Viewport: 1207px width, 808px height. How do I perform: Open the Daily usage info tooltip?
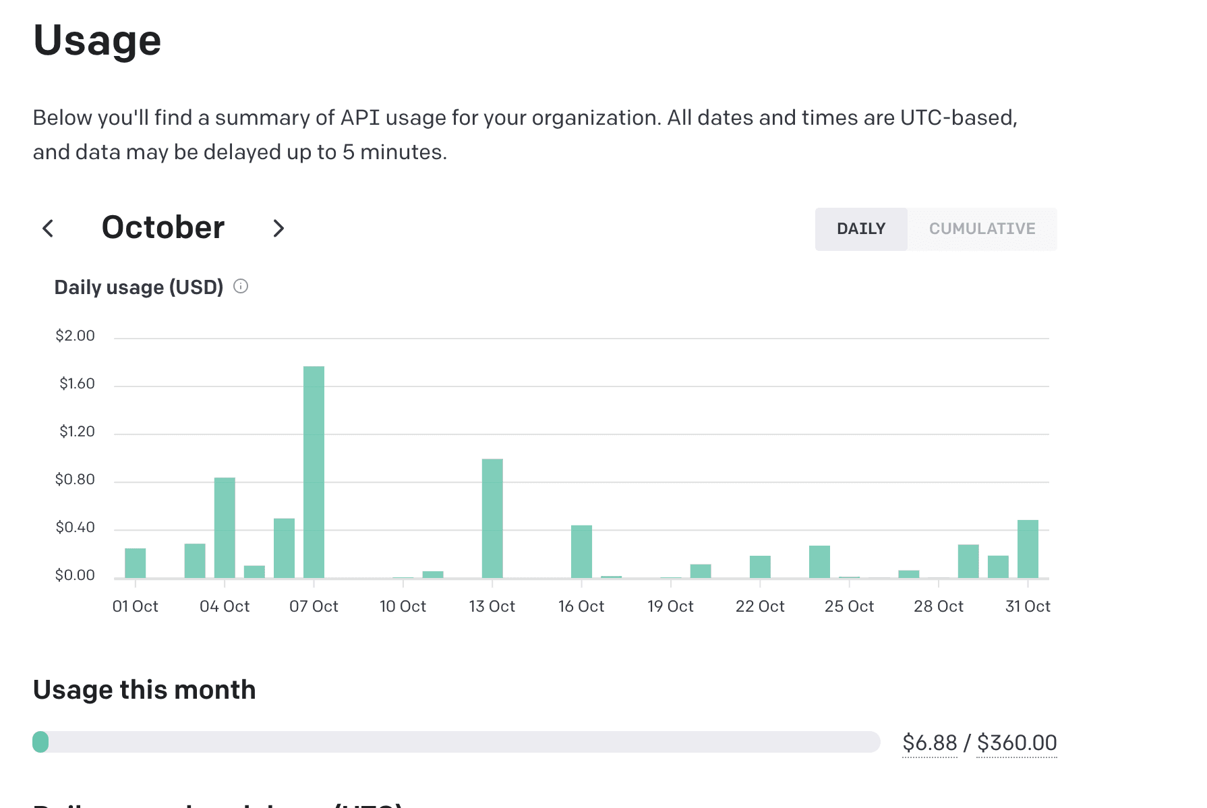click(x=241, y=286)
